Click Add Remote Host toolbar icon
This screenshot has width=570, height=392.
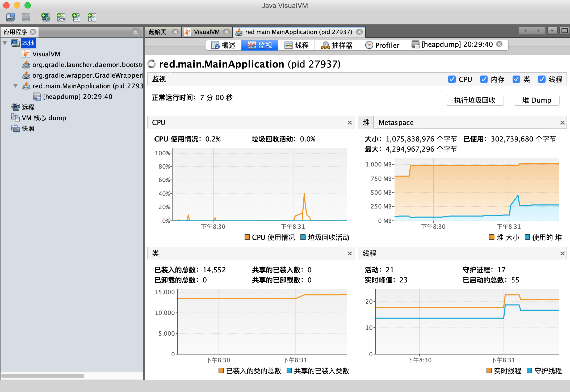pyautogui.click(x=46, y=18)
